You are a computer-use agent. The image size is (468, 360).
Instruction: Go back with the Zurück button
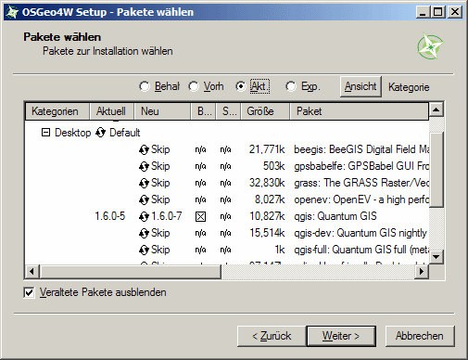(272, 336)
